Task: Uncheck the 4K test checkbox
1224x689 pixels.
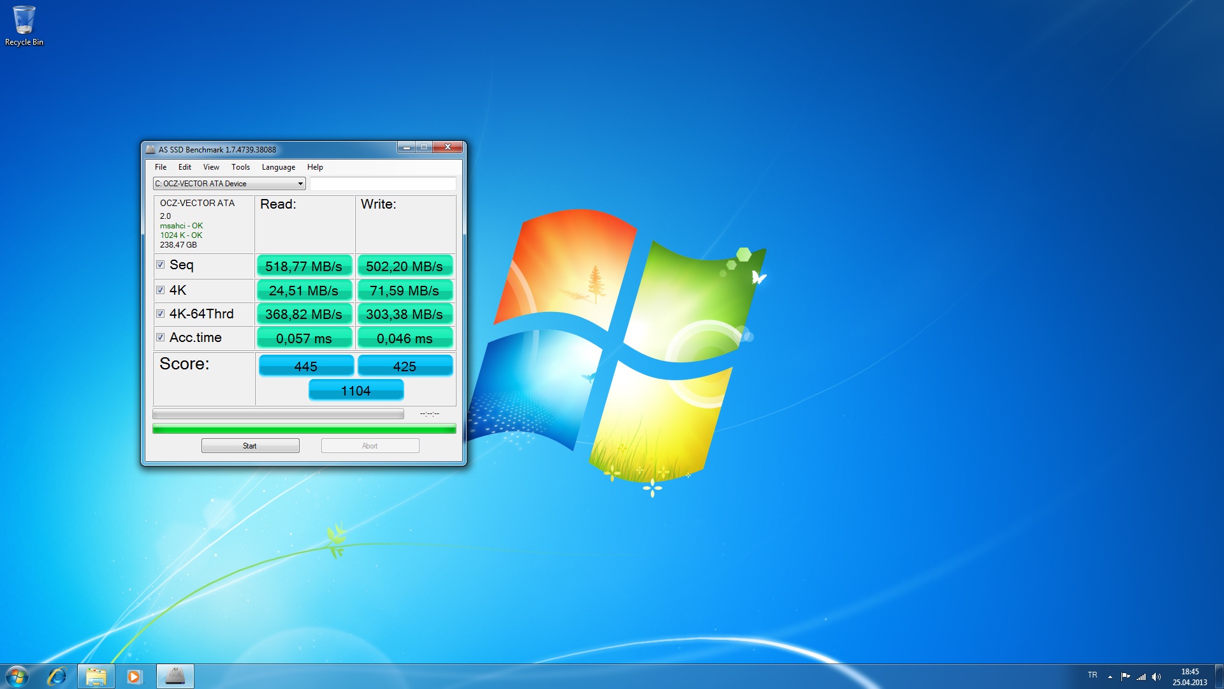Action: pos(161,290)
